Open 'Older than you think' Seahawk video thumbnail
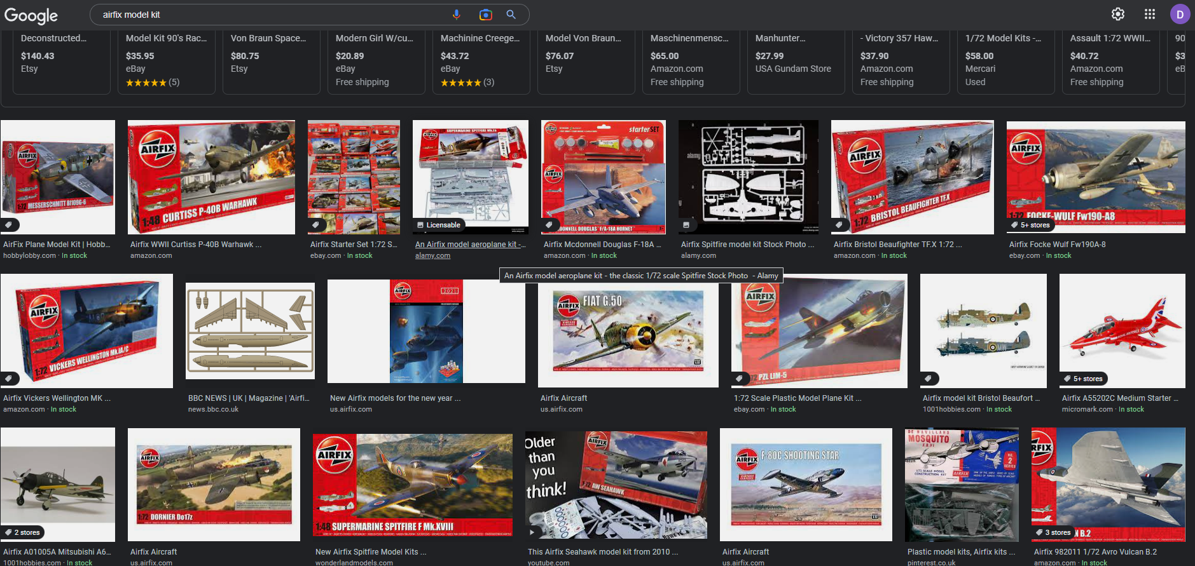This screenshot has height=566, width=1195. click(x=616, y=485)
